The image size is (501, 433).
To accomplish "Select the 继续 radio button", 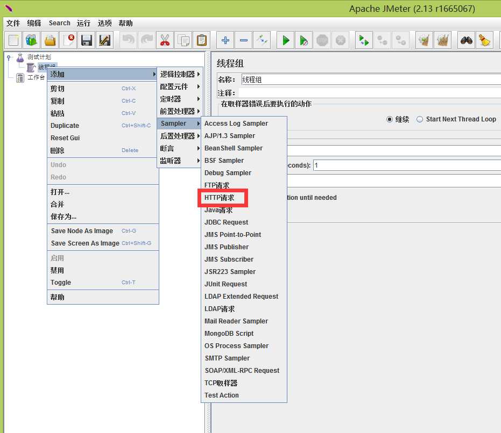I will (390, 119).
